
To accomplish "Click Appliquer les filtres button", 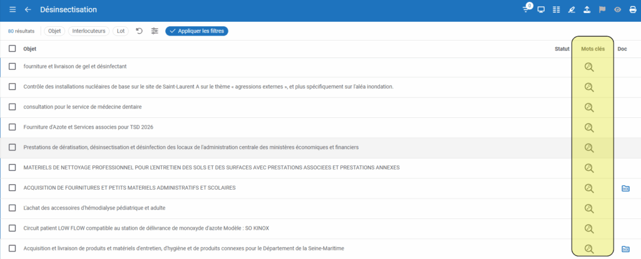I will coord(197,31).
